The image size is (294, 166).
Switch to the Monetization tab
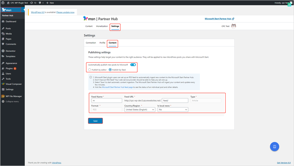click(x=102, y=26)
